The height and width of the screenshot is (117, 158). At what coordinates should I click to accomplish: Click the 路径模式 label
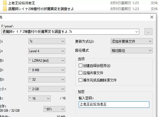82,51
